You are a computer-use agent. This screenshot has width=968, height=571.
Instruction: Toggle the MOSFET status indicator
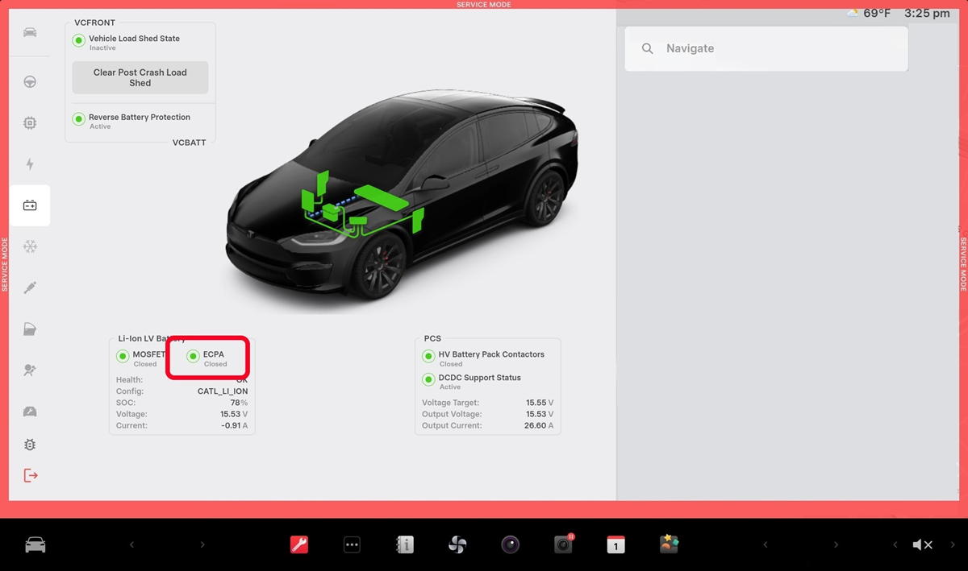123,356
